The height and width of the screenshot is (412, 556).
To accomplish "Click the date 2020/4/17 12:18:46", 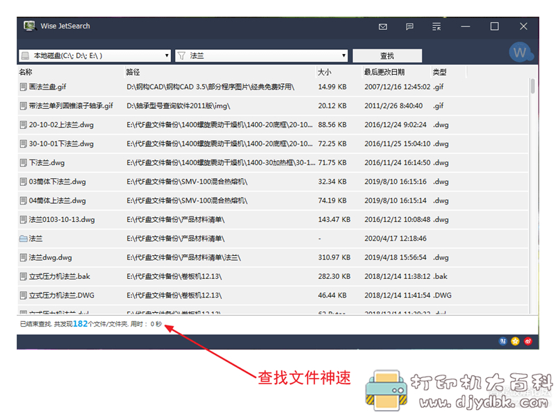I will point(395,239).
